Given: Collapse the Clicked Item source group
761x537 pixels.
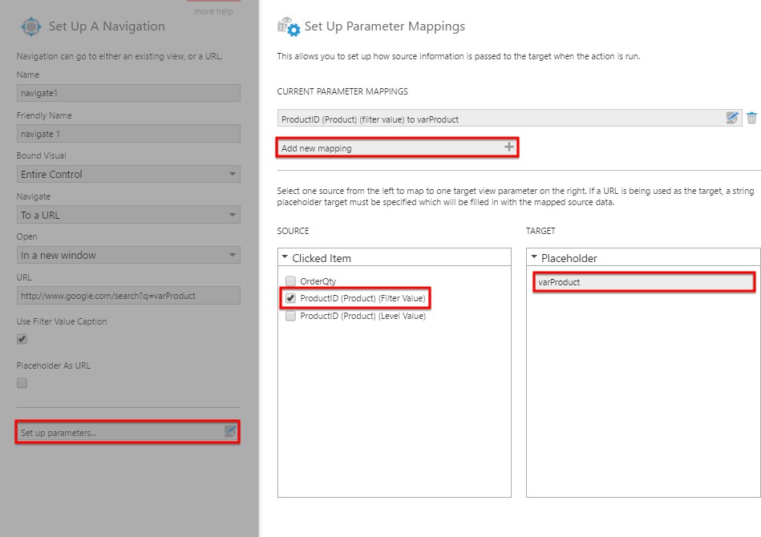Looking at the screenshot, I should [285, 257].
